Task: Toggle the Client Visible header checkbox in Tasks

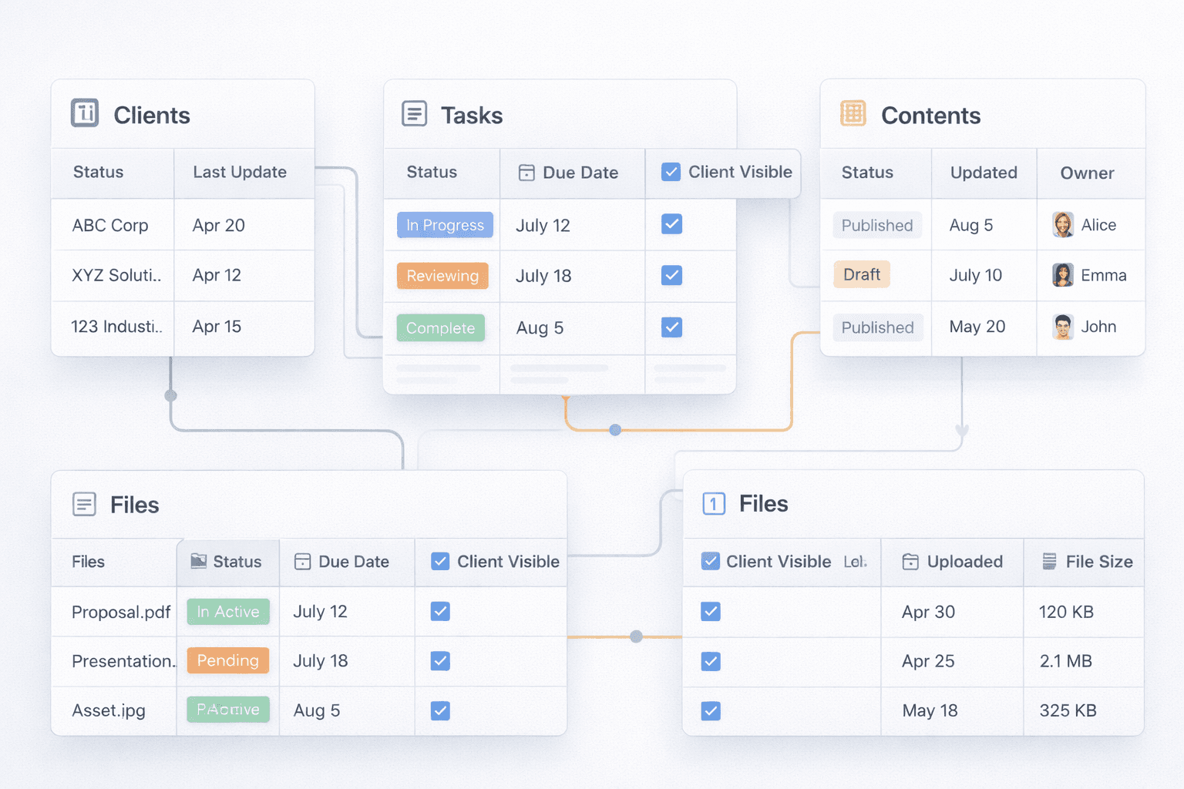Action: pyautogui.click(x=671, y=172)
